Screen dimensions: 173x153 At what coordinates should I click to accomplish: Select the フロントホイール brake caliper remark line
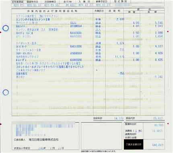click(50, 66)
